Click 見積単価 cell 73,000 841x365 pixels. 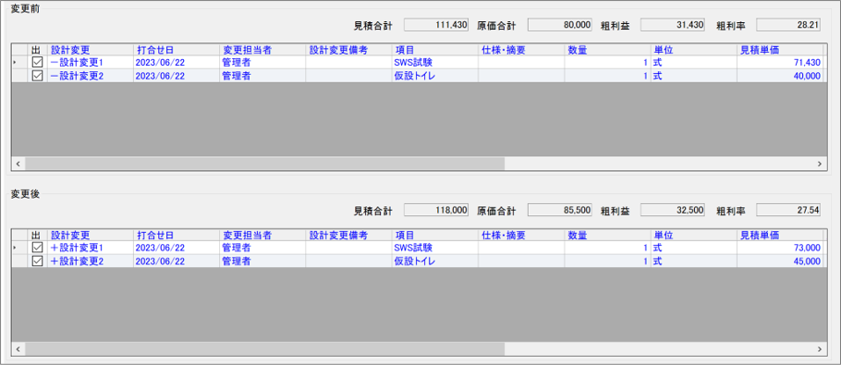(x=780, y=249)
